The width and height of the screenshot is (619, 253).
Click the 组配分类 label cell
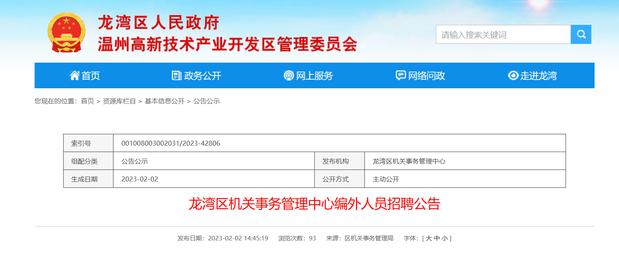coord(88,161)
